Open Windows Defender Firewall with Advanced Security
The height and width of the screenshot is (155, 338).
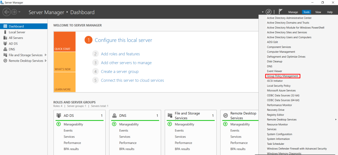[x=297, y=148]
